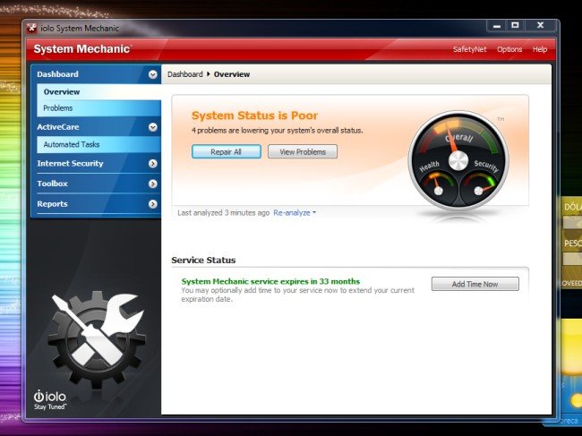
Task: Expand the Reports section arrow
Action: 152,204
